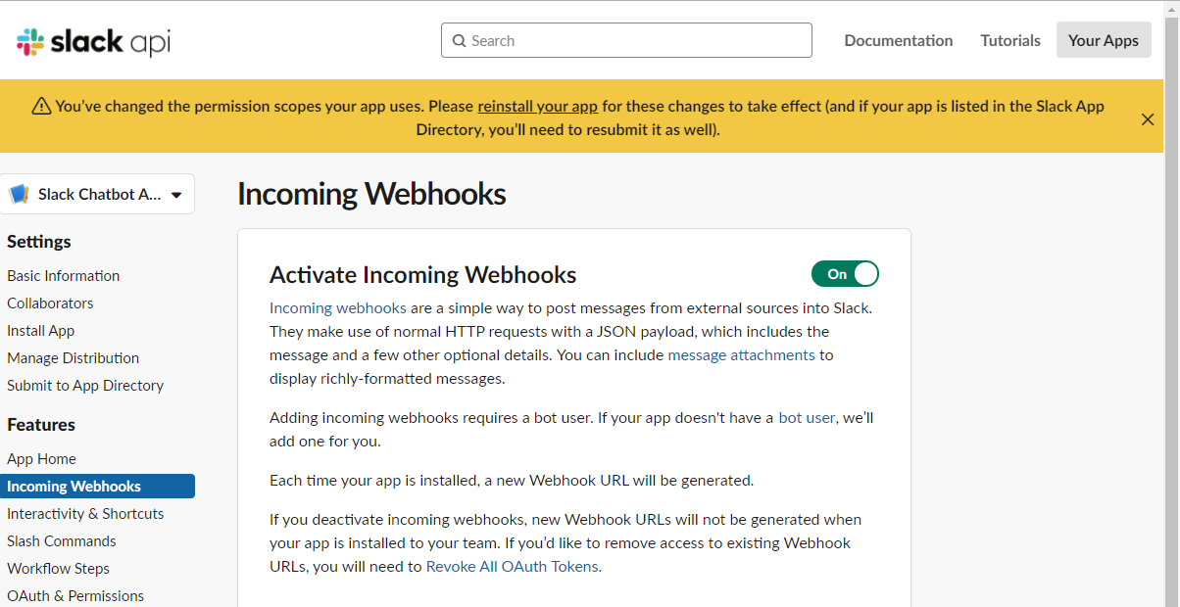Open the Slack Chatbot app selector dropdown
The width and height of the screenshot is (1180, 607).
[98, 194]
